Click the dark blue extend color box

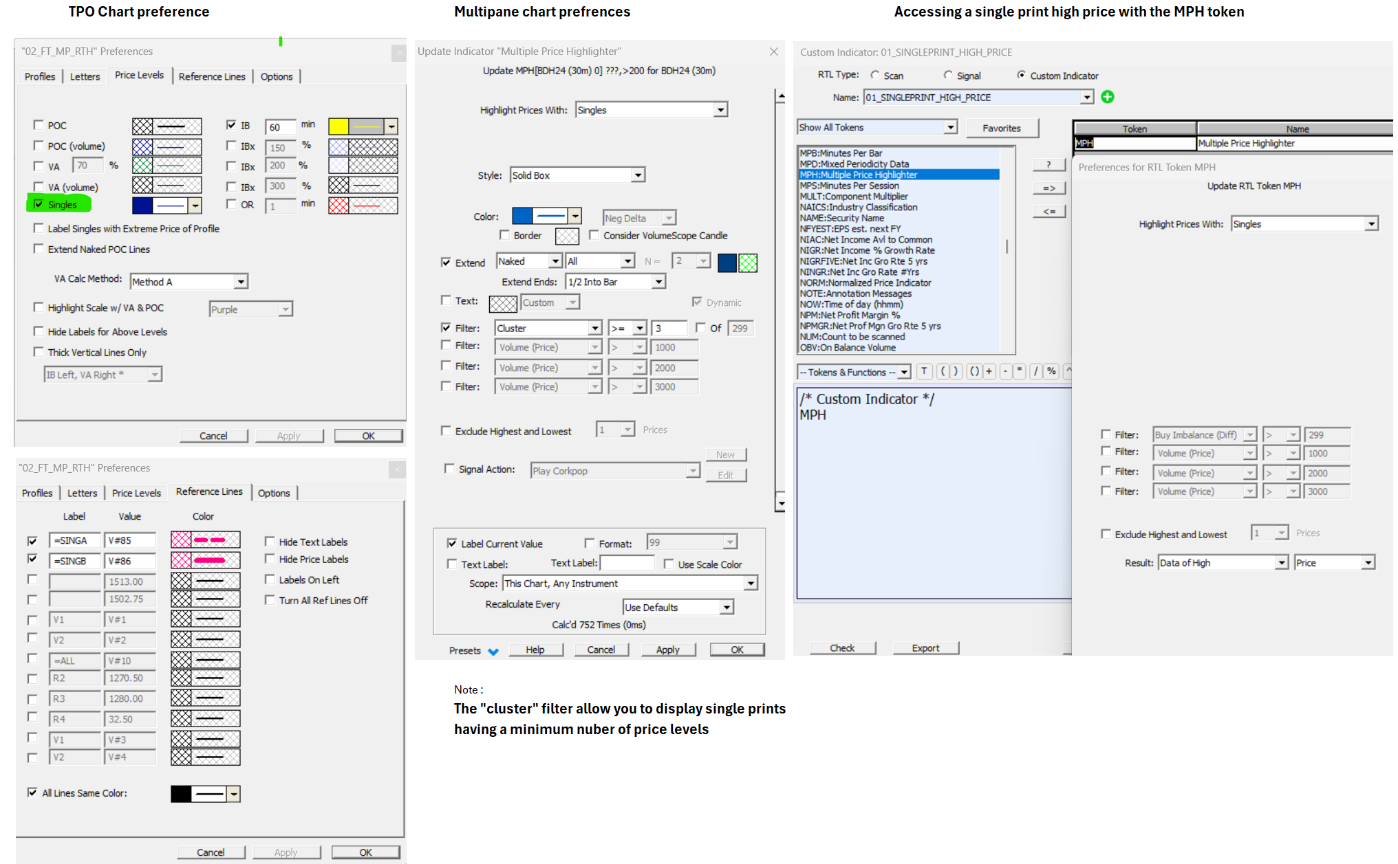[727, 263]
